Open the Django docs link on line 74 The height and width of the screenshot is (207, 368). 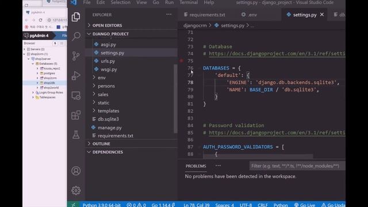(277, 53)
